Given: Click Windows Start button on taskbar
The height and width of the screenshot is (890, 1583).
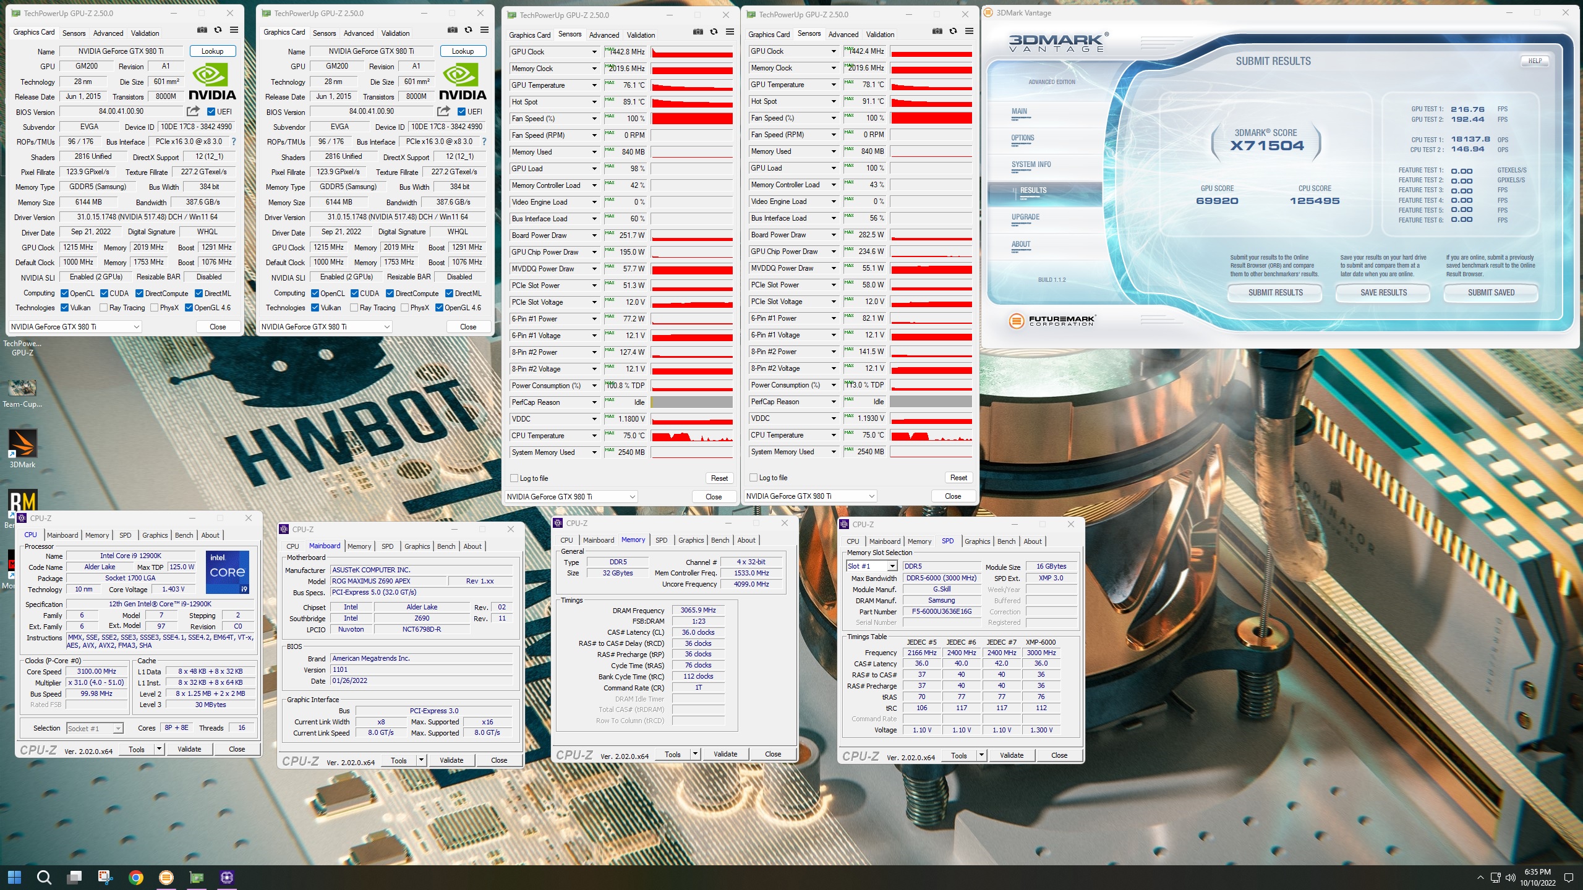Looking at the screenshot, I should (x=15, y=877).
